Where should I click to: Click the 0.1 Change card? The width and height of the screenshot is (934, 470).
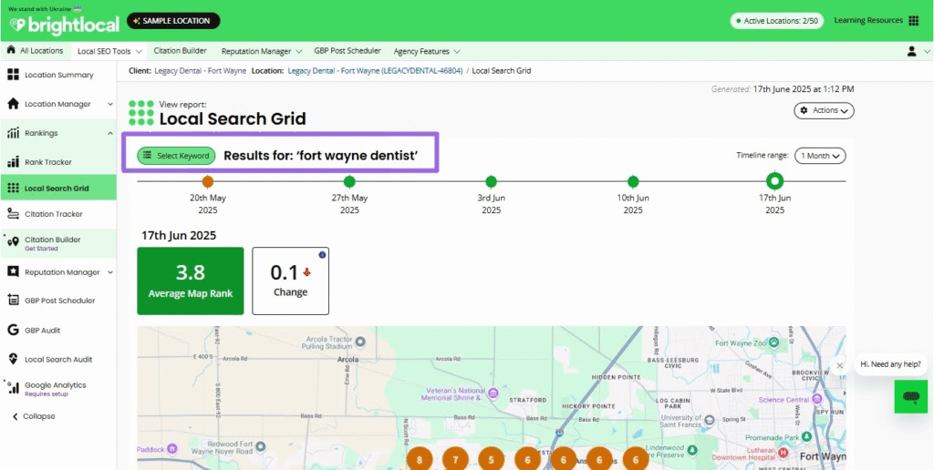tap(291, 281)
